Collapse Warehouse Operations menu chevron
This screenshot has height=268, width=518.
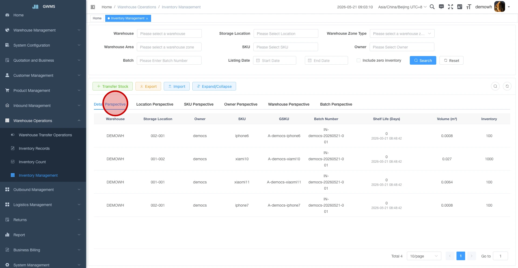click(x=79, y=120)
